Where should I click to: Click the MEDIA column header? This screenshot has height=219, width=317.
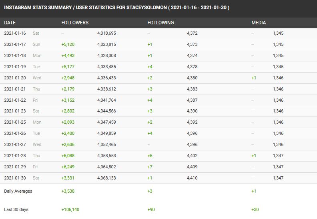[259, 23]
